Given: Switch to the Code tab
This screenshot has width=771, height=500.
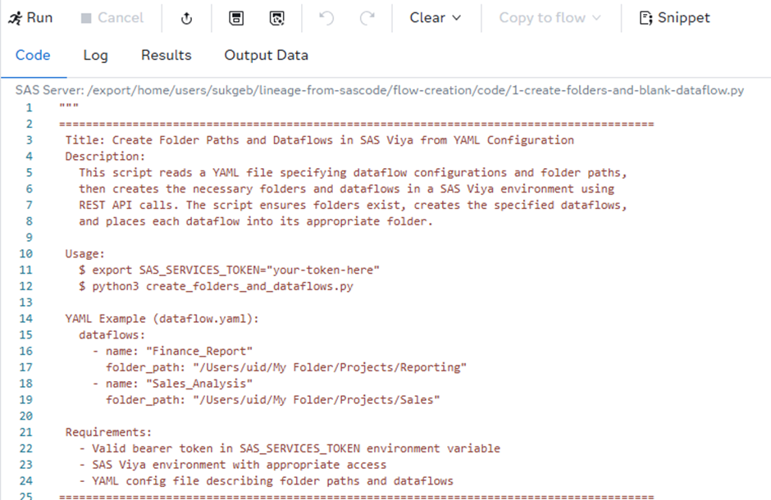Looking at the screenshot, I should 33,56.
